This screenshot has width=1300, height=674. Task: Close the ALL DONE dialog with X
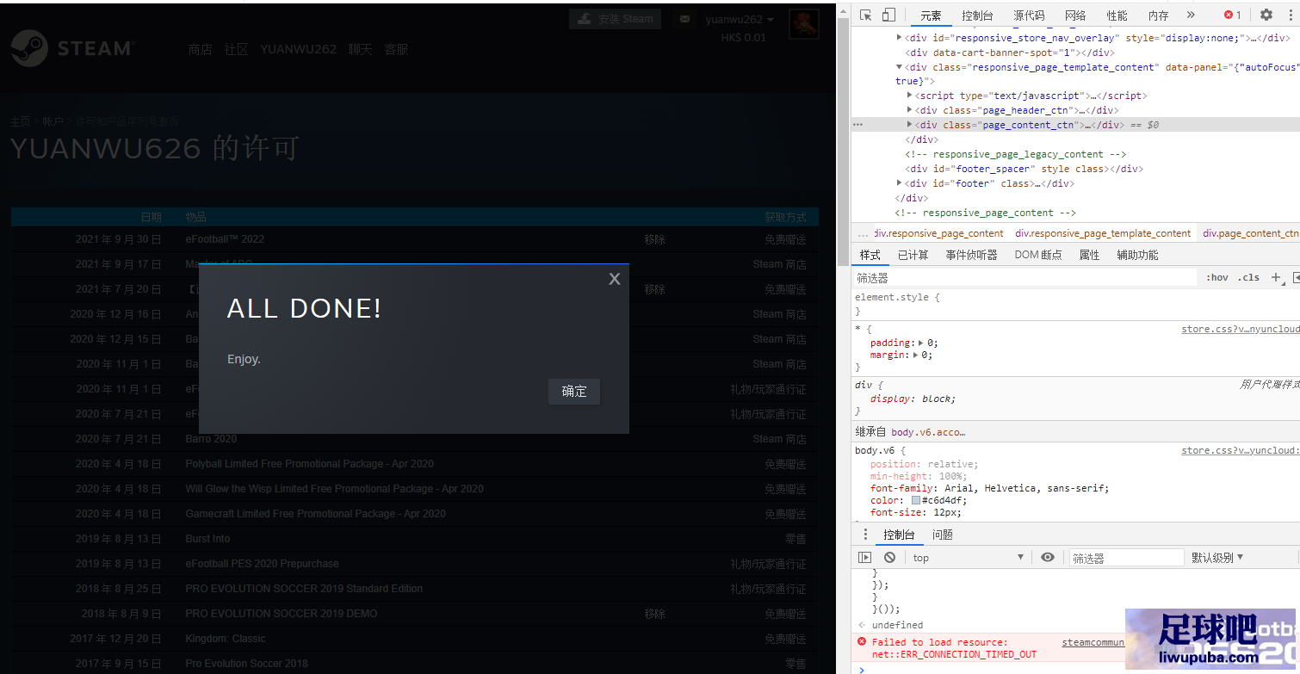[x=615, y=279]
